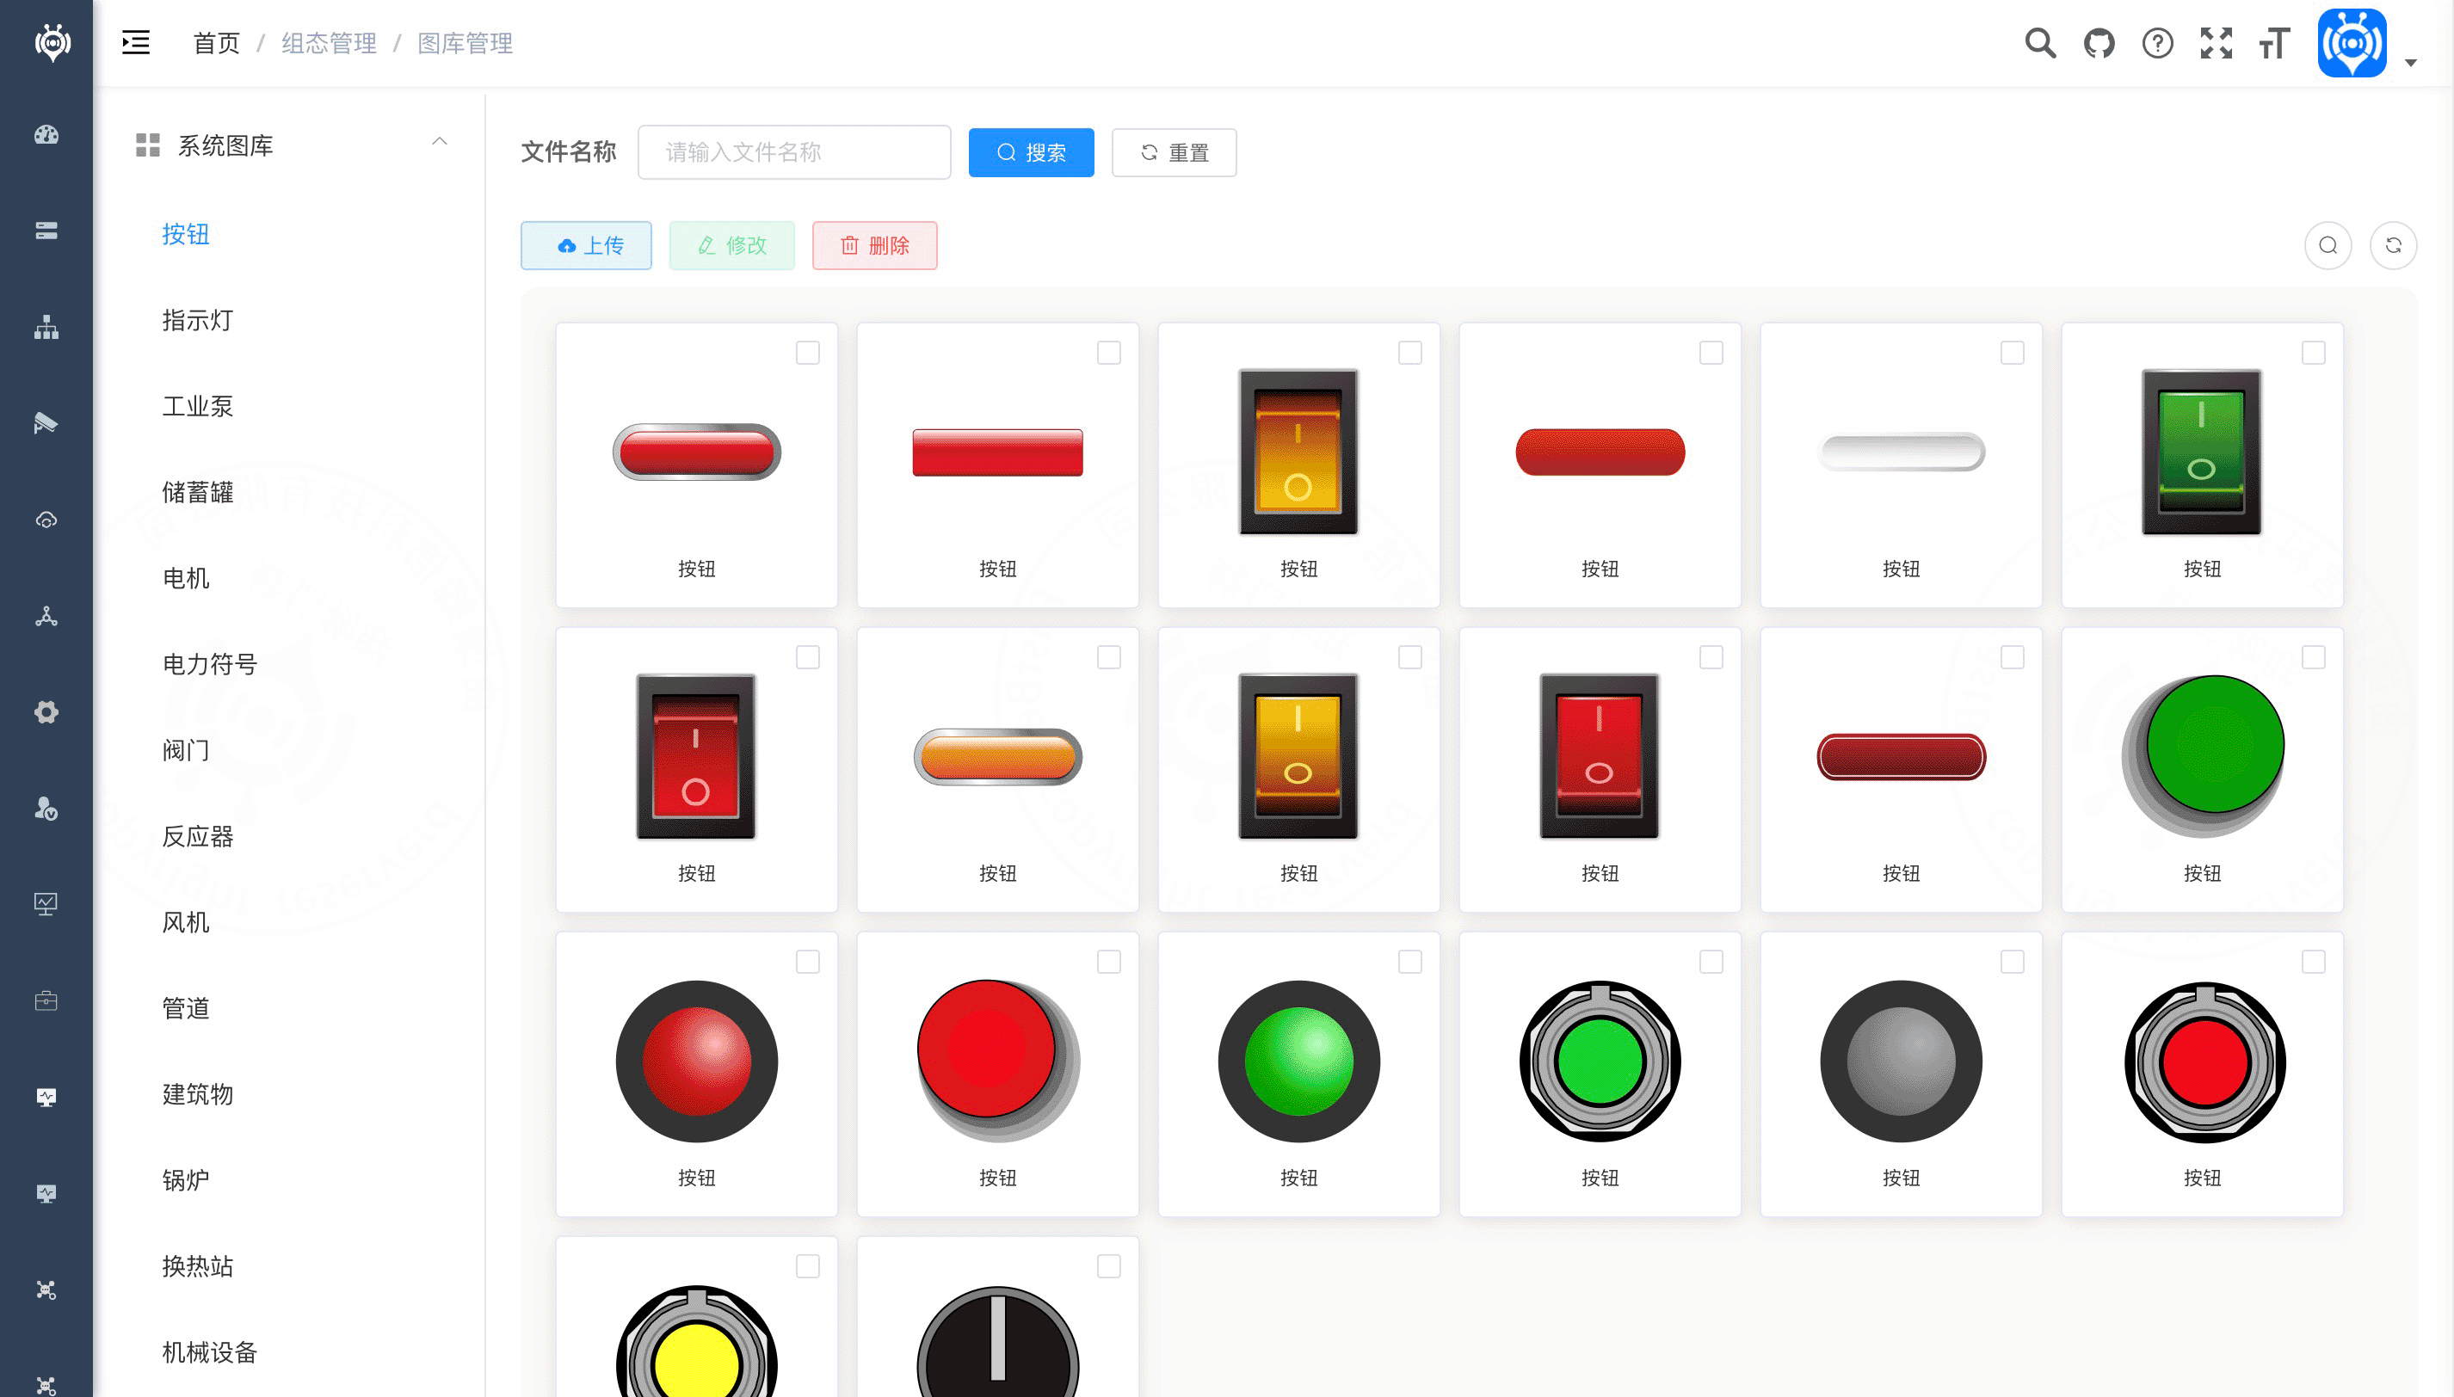Select the 按钮 category
The width and height of the screenshot is (2454, 1397).
click(x=185, y=234)
